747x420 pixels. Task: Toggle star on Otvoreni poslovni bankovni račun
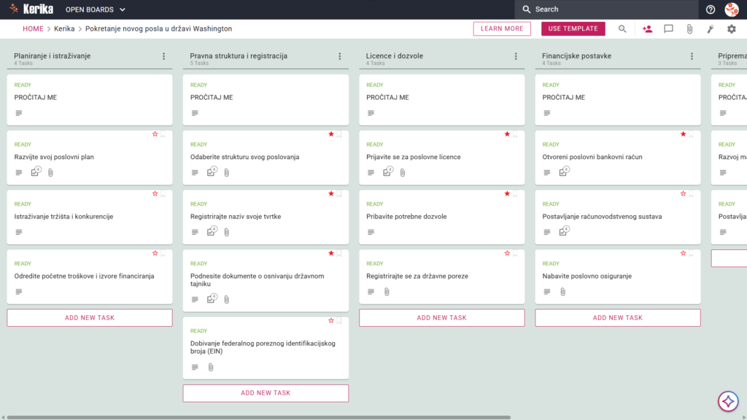tap(683, 134)
